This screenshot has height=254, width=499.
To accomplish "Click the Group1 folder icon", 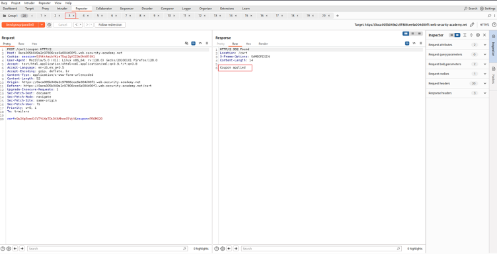I will tap(5, 16).
